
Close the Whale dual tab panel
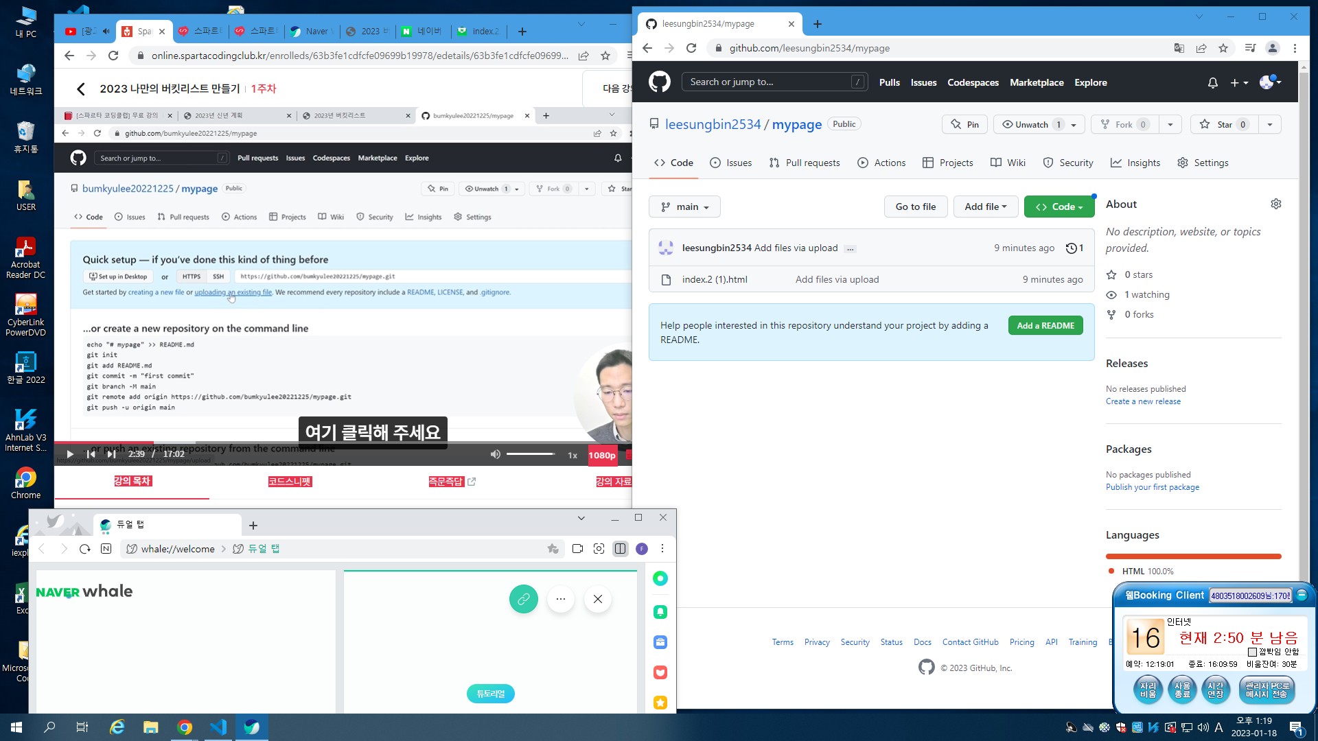click(x=598, y=599)
